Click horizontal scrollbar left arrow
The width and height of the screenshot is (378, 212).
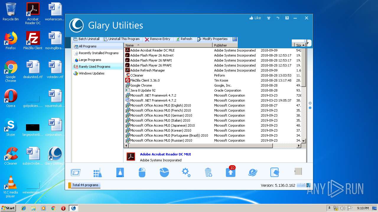tap(126, 146)
